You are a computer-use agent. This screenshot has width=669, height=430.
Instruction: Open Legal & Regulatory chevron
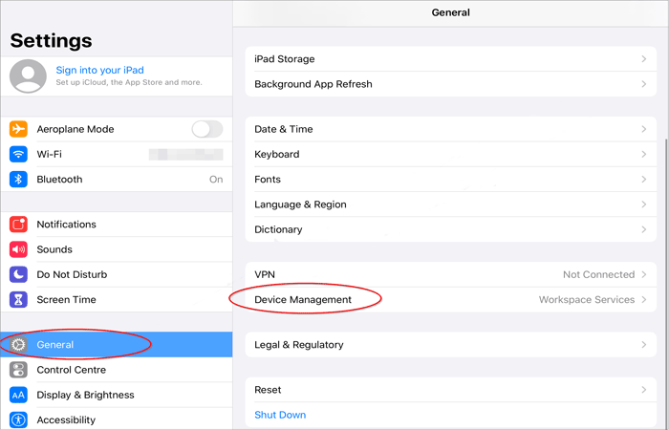coord(644,344)
